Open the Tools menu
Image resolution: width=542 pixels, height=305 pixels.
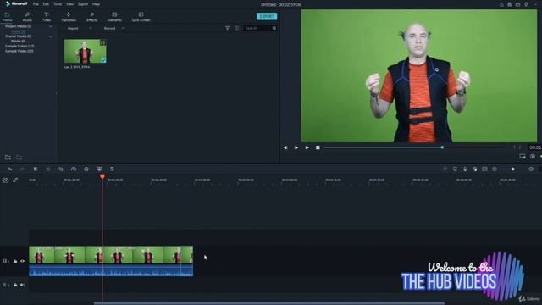(x=58, y=4)
